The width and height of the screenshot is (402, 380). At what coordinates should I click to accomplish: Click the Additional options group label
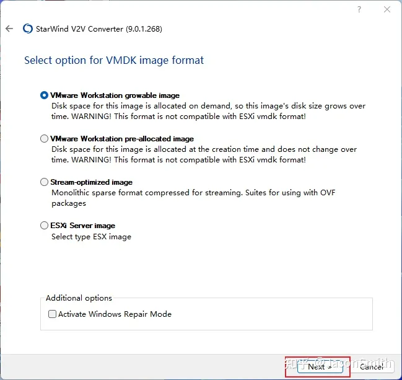pyautogui.click(x=79, y=298)
